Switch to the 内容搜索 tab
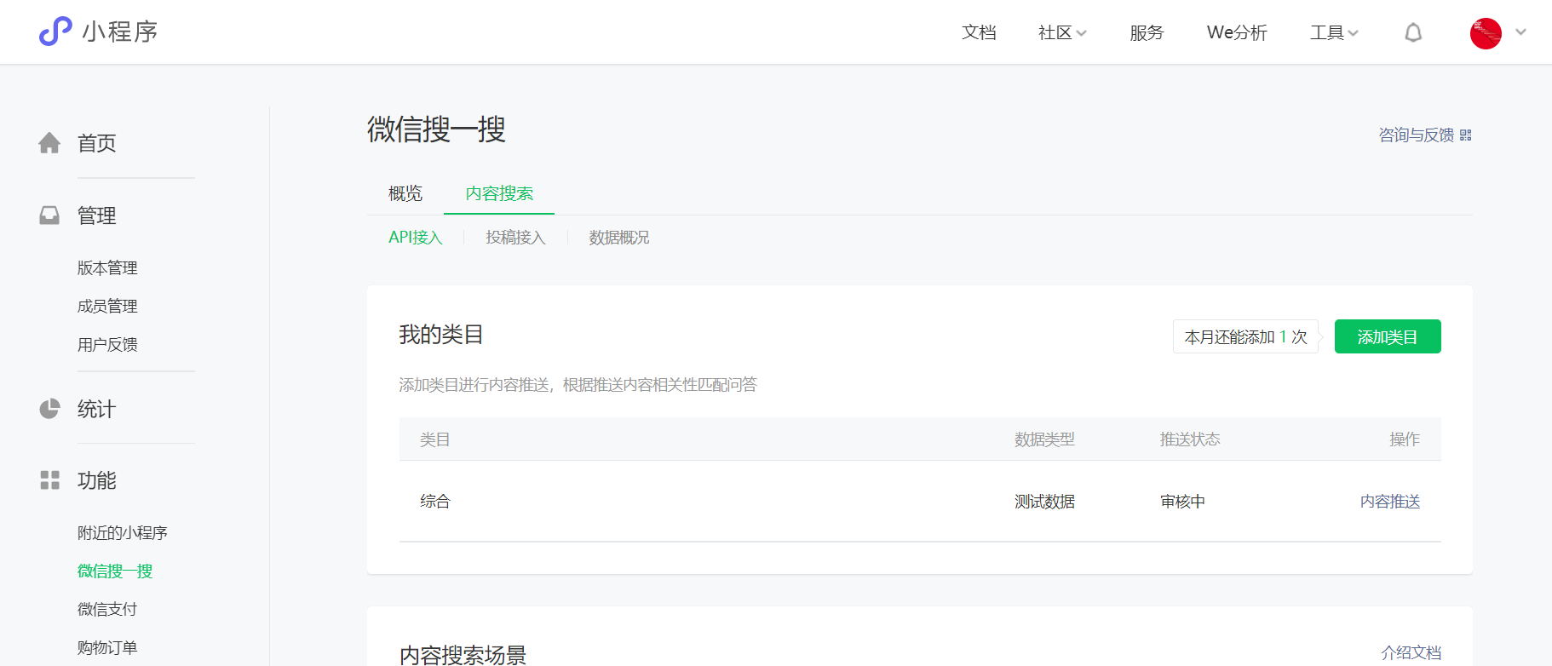The image size is (1552, 666). (x=499, y=193)
